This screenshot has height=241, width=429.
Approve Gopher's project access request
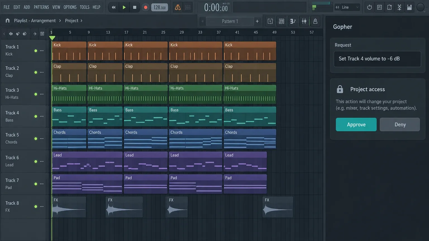[356, 124]
